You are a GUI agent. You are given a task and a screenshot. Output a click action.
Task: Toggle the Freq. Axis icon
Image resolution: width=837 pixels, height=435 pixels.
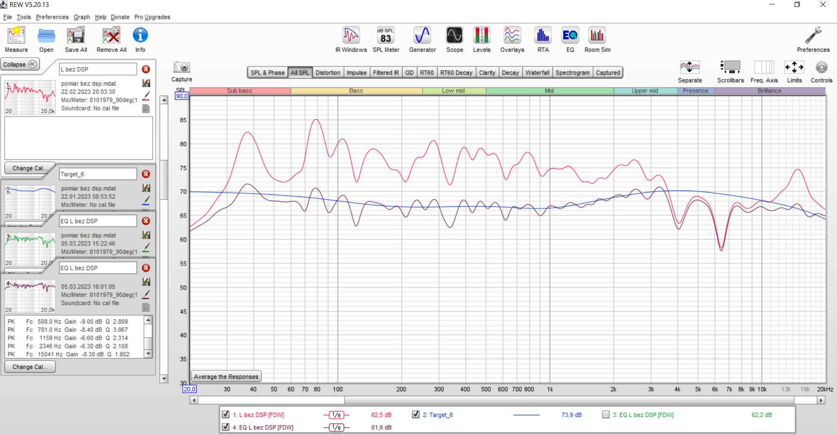pos(764,67)
